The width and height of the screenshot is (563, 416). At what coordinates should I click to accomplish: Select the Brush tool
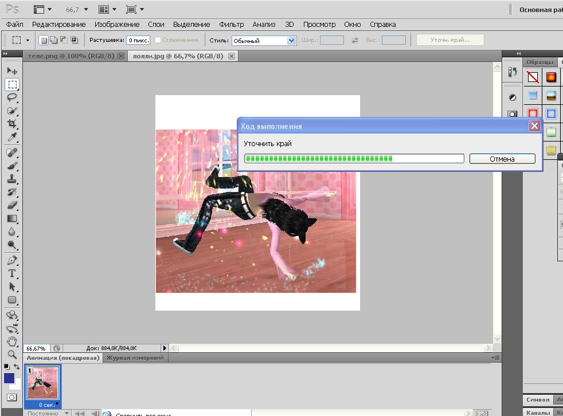(x=12, y=166)
